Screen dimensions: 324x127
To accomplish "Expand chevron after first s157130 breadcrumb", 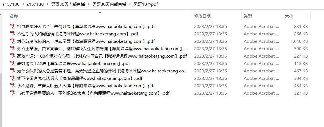I will pos(23,4).
